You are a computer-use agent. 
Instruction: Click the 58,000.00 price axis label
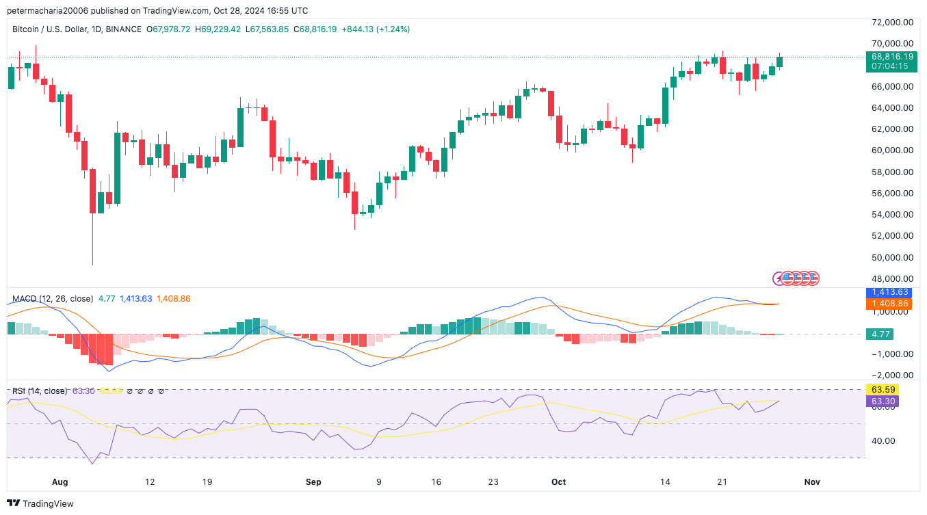[893, 172]
